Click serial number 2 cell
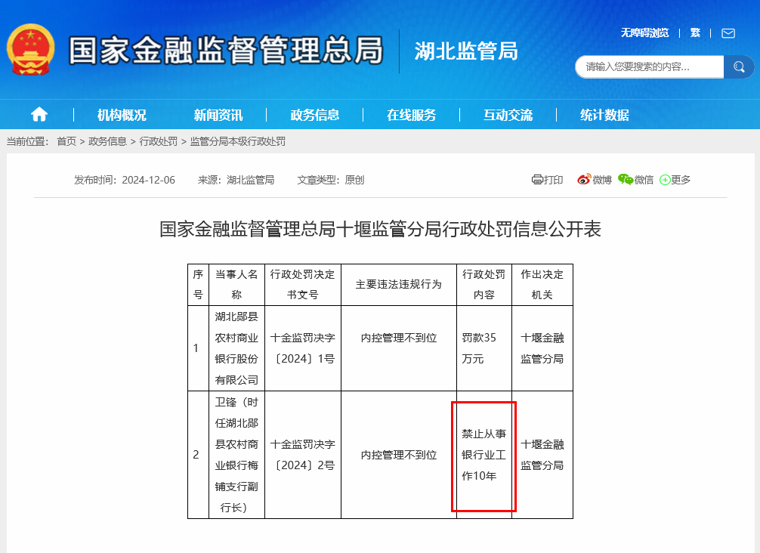760x553 pixels. (x=198, y=455)
